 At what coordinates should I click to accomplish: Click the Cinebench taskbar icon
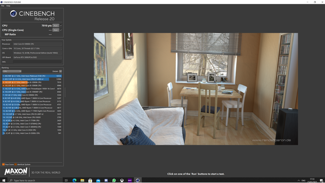138,180
